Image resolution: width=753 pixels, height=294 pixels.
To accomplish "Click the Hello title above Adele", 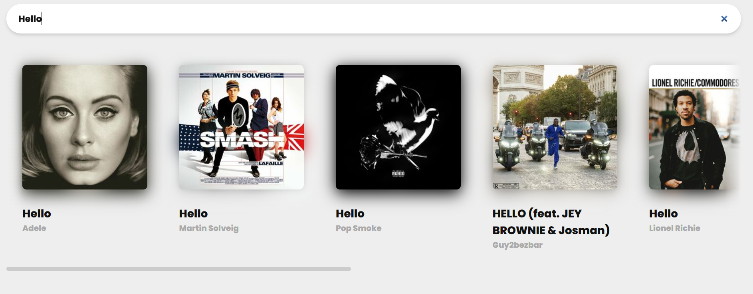I will (x=37, y=213).
